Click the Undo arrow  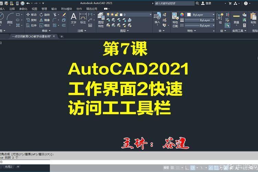(x=28, y=3)
